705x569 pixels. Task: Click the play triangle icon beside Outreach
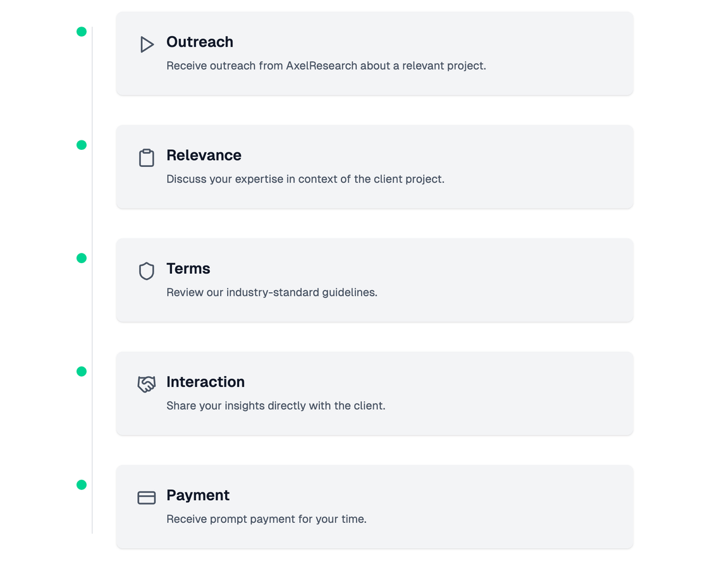(x=147, y=44)
